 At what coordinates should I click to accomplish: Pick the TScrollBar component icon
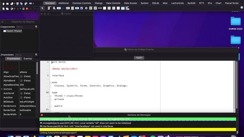coord(100,8)
